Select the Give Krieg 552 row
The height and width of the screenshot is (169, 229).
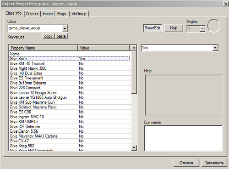[x=70, y=146]
